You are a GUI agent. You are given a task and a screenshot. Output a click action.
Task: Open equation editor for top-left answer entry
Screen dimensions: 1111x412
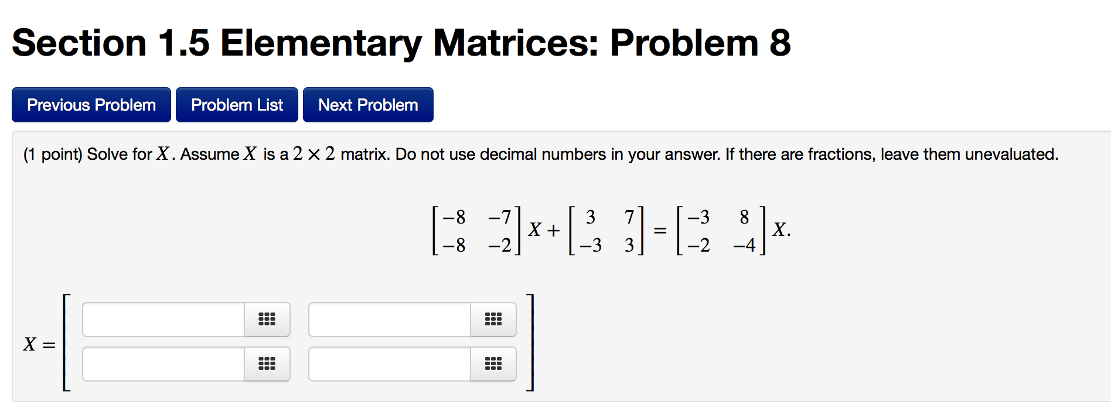267,320
